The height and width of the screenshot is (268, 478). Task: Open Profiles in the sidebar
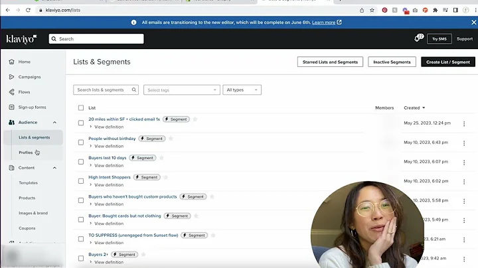(26, 153)
